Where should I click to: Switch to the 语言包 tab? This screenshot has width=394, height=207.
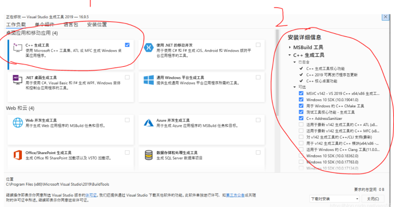pos(71,24)
